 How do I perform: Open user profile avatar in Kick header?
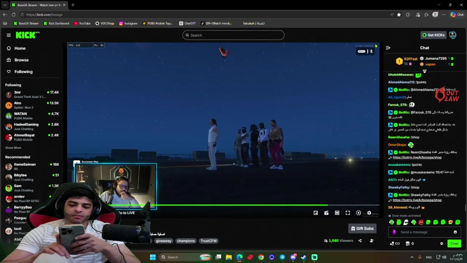click(x=452, y=35)
